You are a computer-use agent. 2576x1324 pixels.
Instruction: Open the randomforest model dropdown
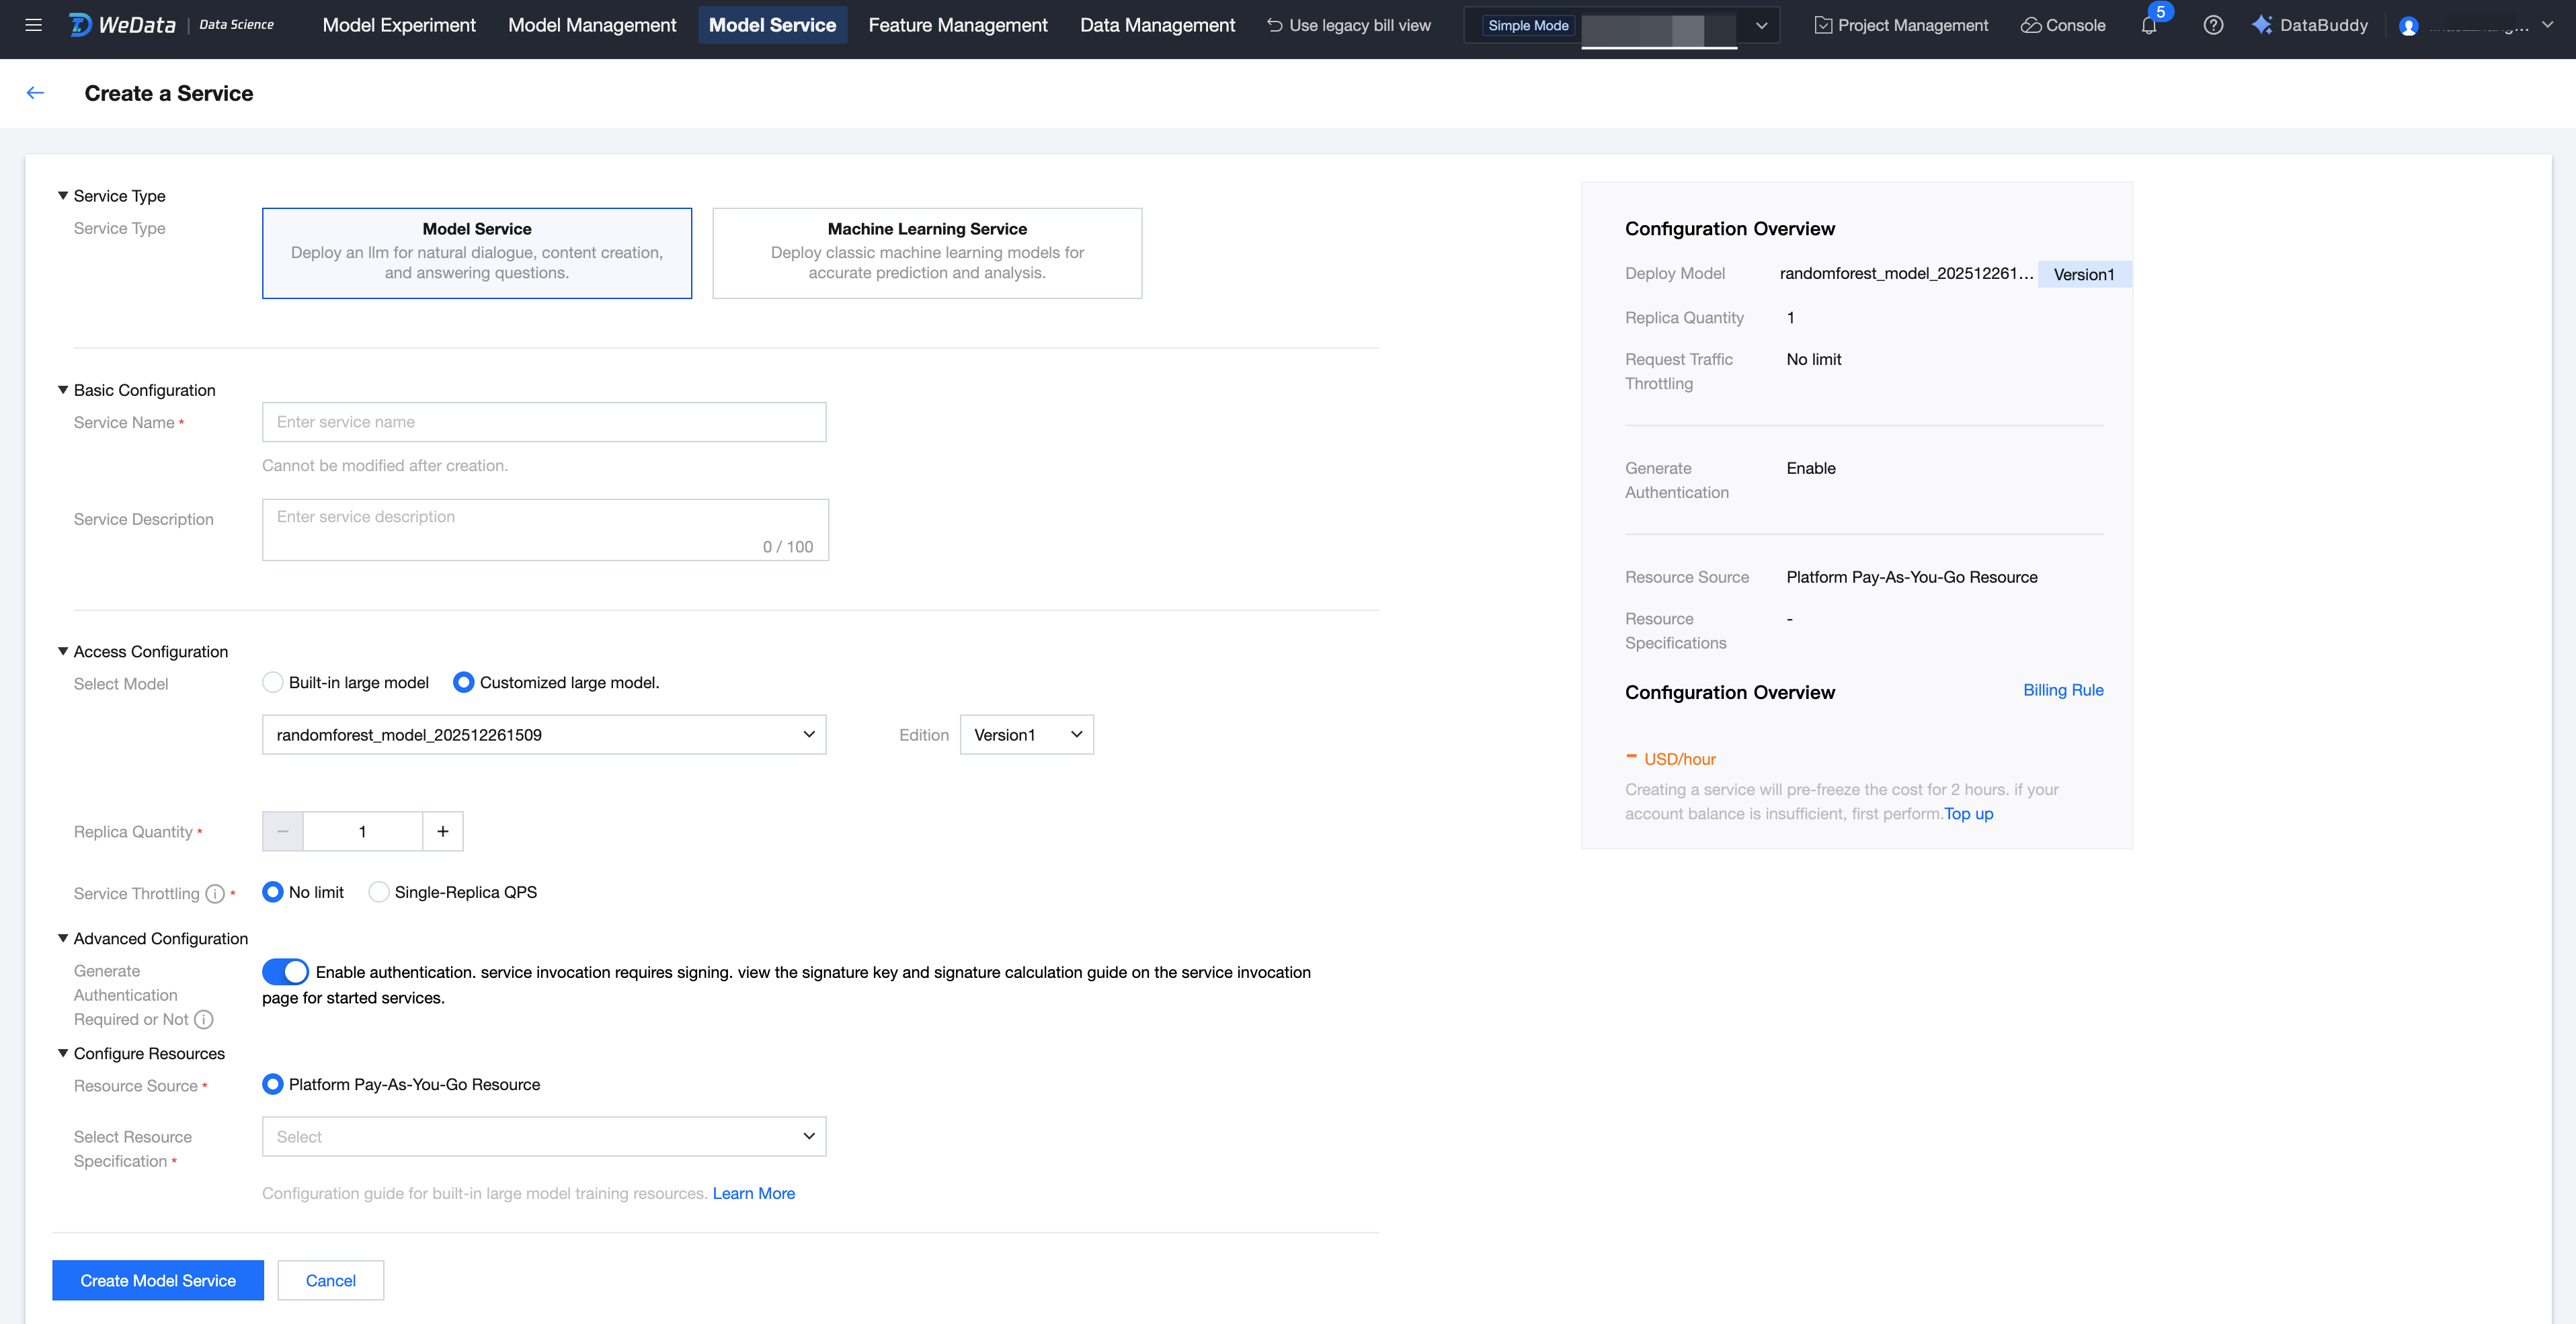click(x=544, y=735)
